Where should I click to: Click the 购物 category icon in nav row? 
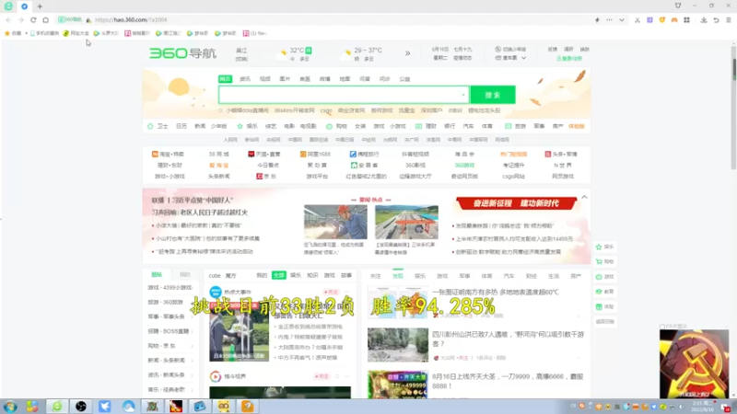pyautogui.click(x=329, y=126)
